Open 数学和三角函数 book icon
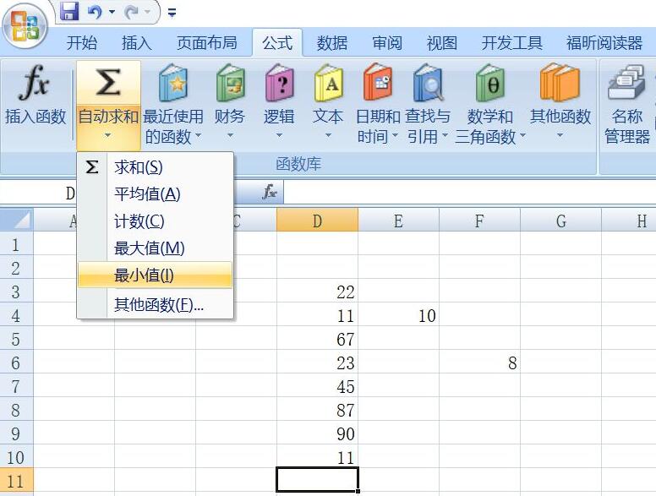The width and height of the screenshot is (656, 496). (490, 83)
